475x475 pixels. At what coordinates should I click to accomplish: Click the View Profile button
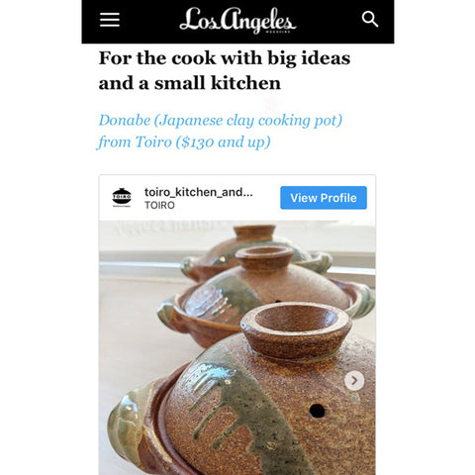324,198
